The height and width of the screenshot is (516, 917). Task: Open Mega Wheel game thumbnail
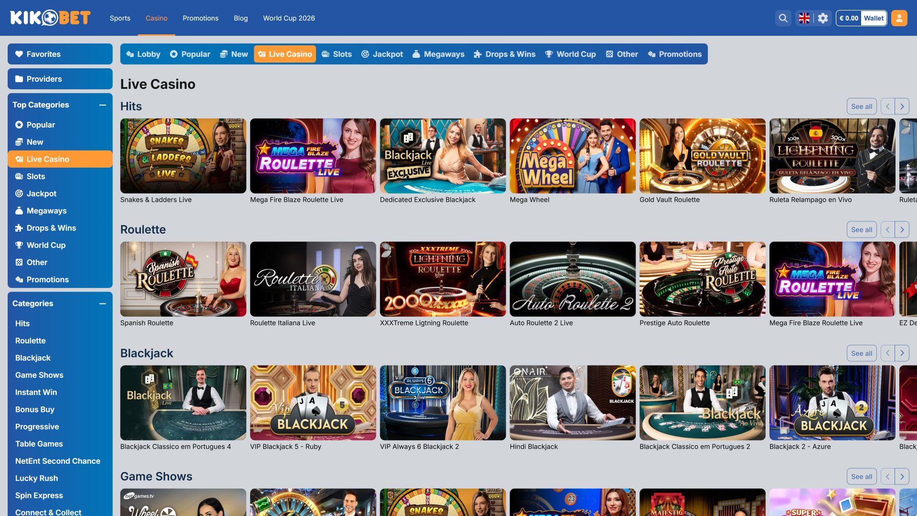573,156
